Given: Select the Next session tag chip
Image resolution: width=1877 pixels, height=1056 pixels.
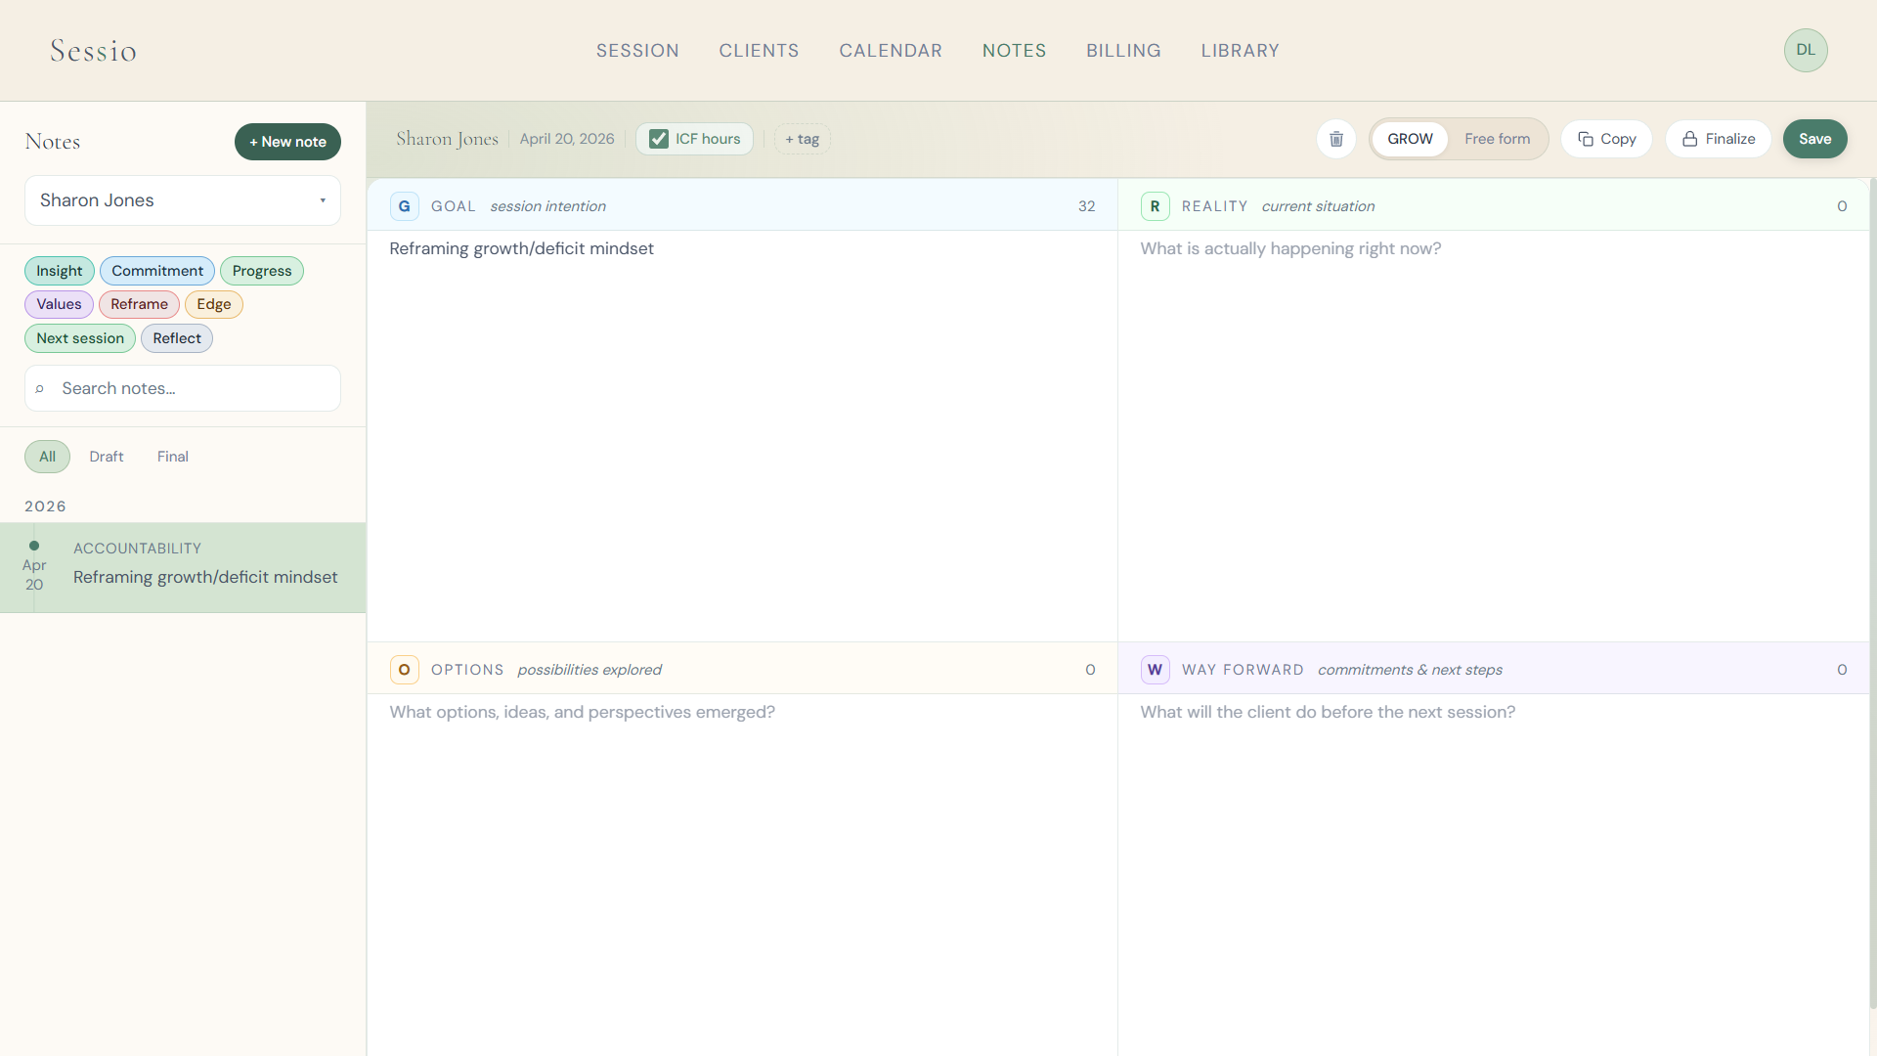Looking at the screenshot, I should tap(80, 338).
